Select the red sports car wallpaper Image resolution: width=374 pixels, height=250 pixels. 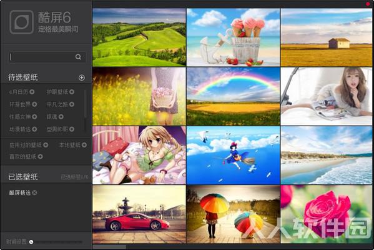point(139,214)
